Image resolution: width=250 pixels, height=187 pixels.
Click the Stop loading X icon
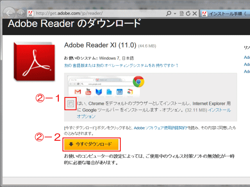tap(195, 14)
